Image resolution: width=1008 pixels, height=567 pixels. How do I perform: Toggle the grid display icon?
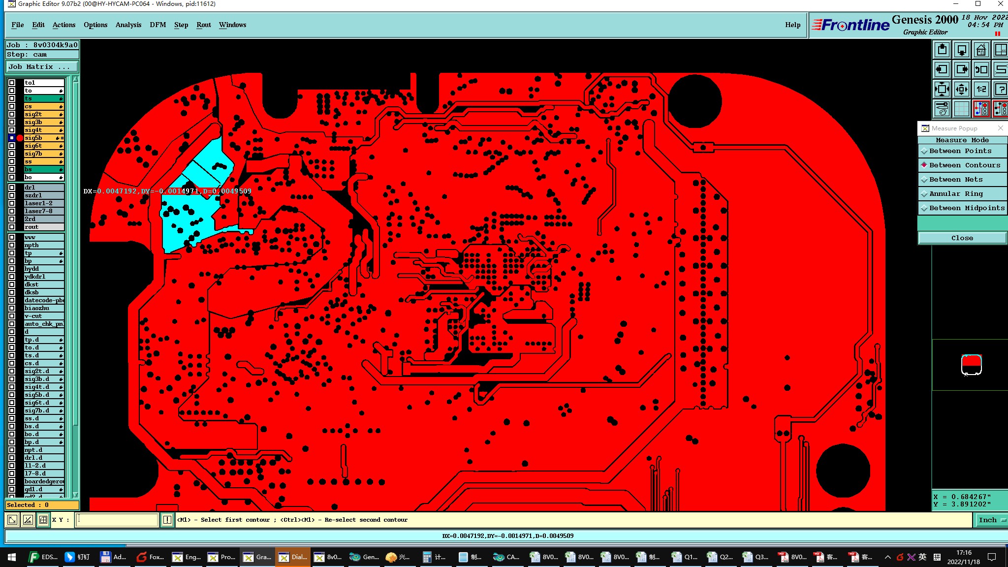(961, 109)
